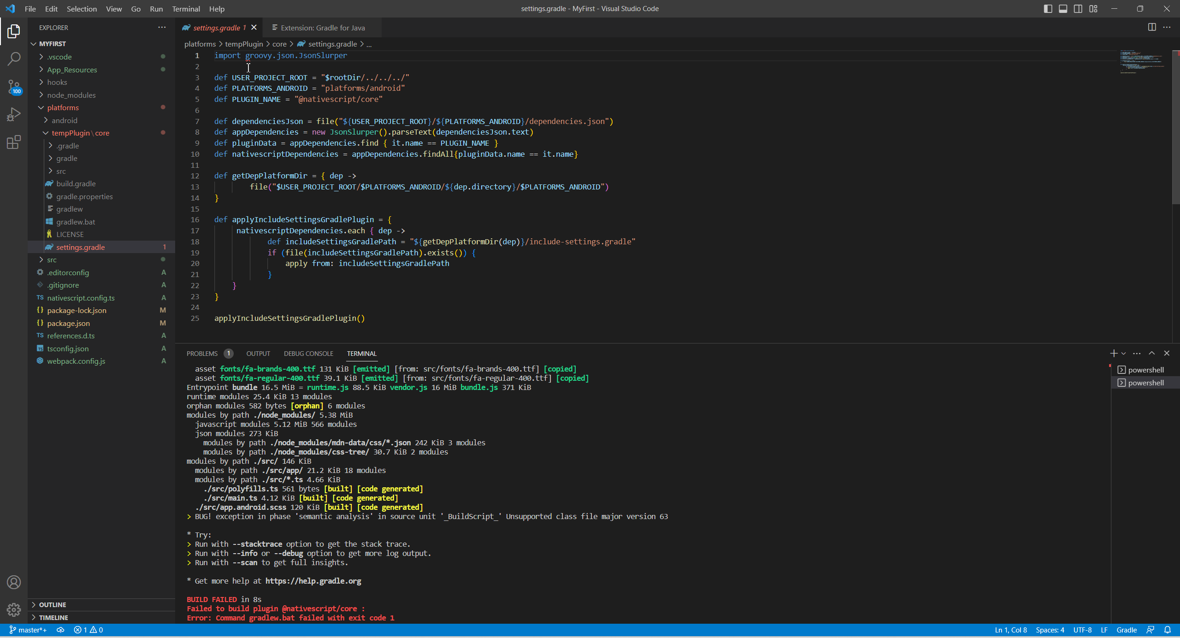Open Source Control view with 100 badge

[14, 86]
